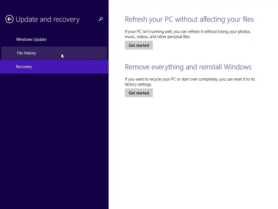278x209 pixels.
Task: Open the Windows Update section
Action: pos(54,39)
